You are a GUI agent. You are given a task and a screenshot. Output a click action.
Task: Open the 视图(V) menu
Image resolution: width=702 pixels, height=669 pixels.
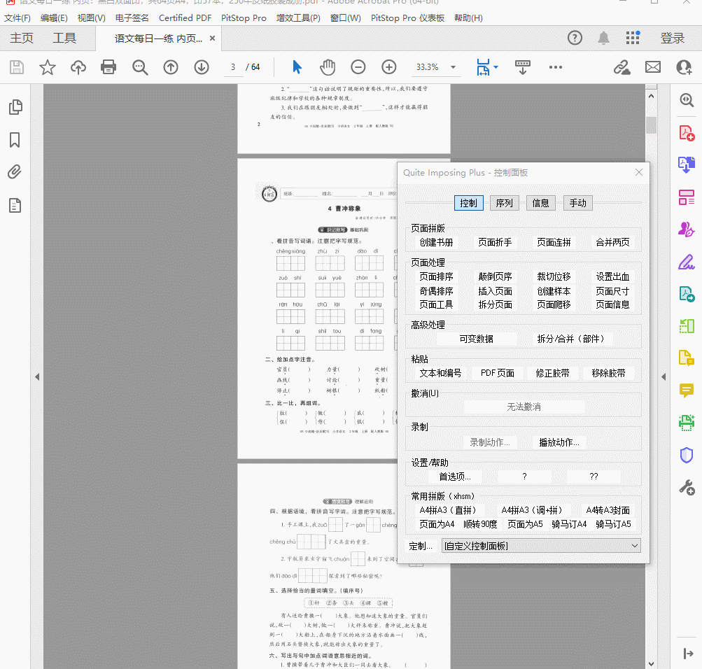[x=91, y=18]
